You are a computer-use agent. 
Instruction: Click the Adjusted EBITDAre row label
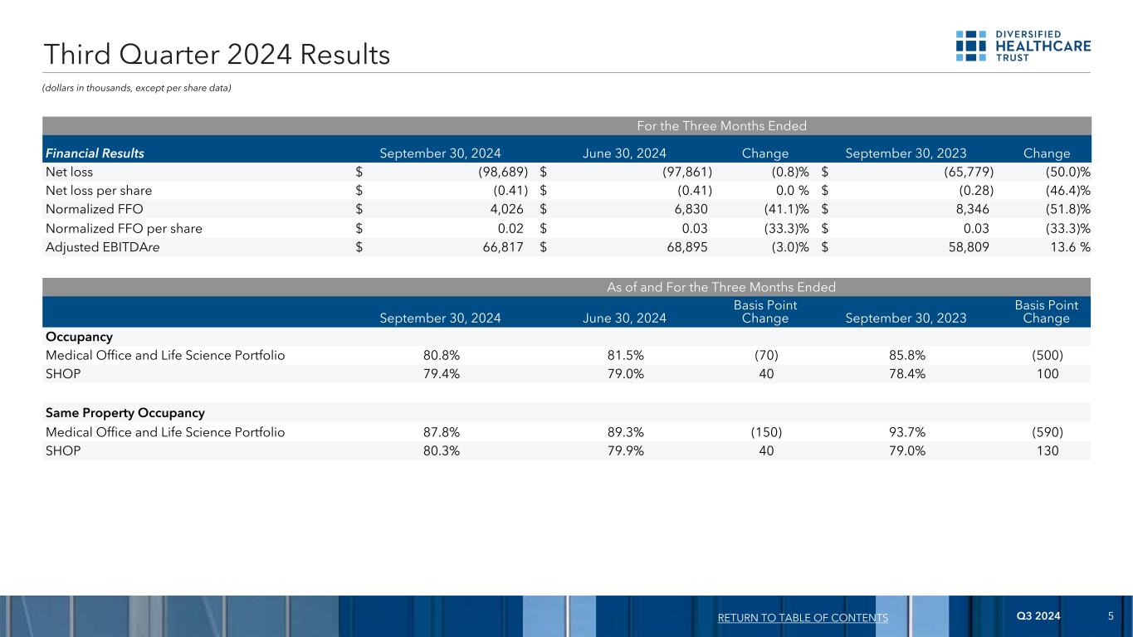(x=101, y=247)
